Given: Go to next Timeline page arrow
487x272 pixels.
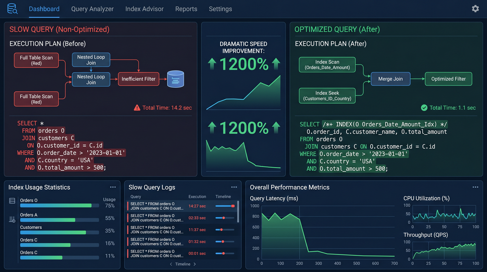Looking at the screenshot, I should [x=195, y=264].
